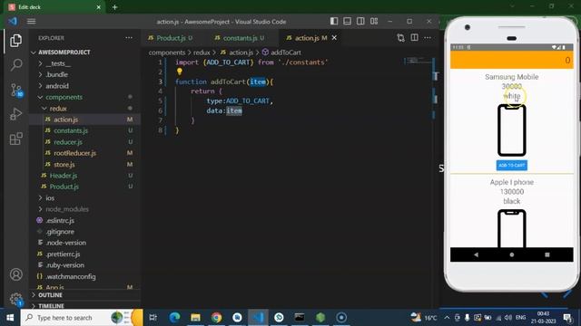Close the action.js editor tab
This screenshot has width=581, height=326.
tap(334, 38)
